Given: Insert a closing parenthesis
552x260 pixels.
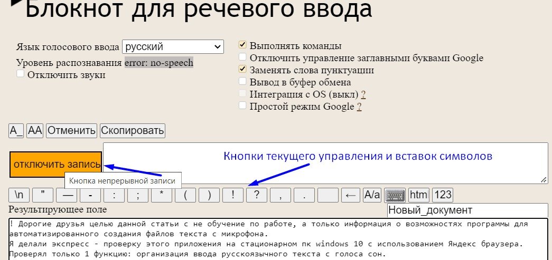Looking at the screenshot, I should [209, 195].
